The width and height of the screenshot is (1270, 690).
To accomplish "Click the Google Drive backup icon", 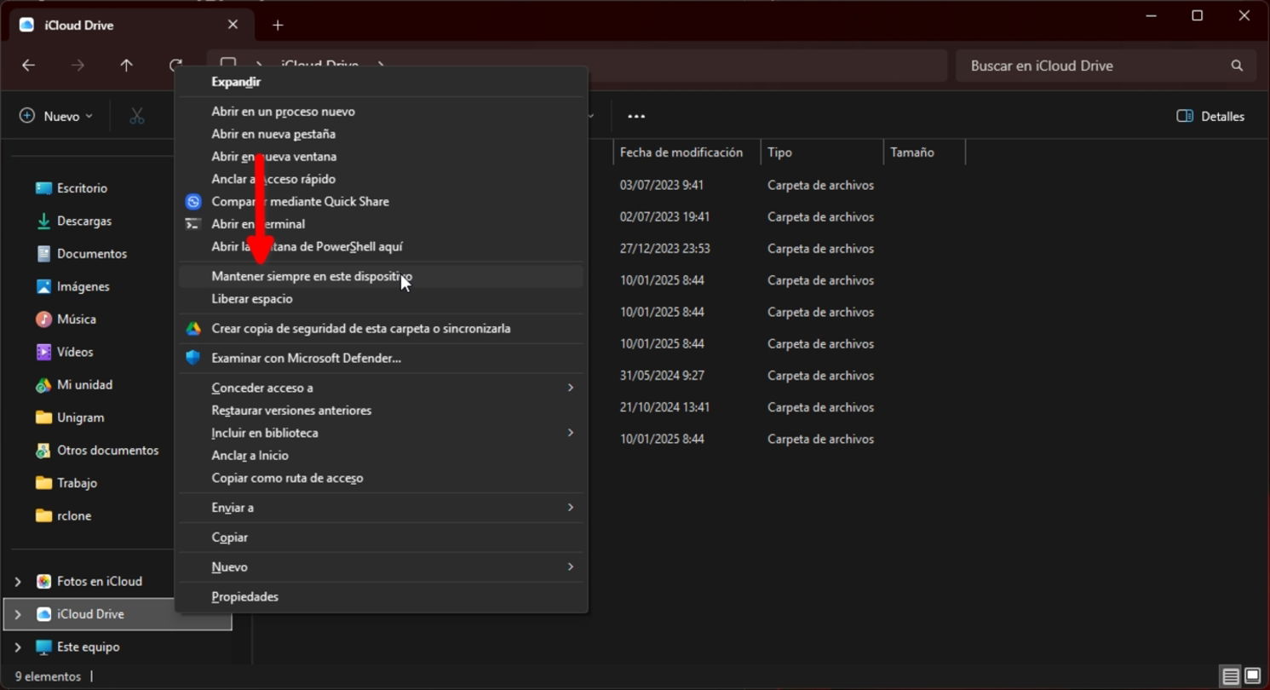I will point(193,329).
